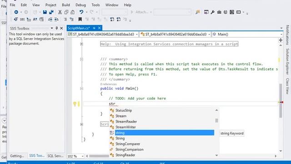
Task: Open the Window menu
Action: click(x=112, y=5)
